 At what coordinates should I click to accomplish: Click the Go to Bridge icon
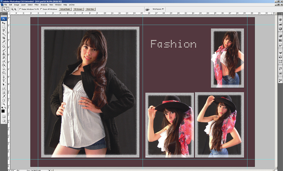click(x=147, y=9)
